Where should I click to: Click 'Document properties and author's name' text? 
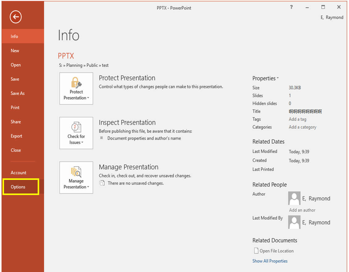[x=144, y=138]
